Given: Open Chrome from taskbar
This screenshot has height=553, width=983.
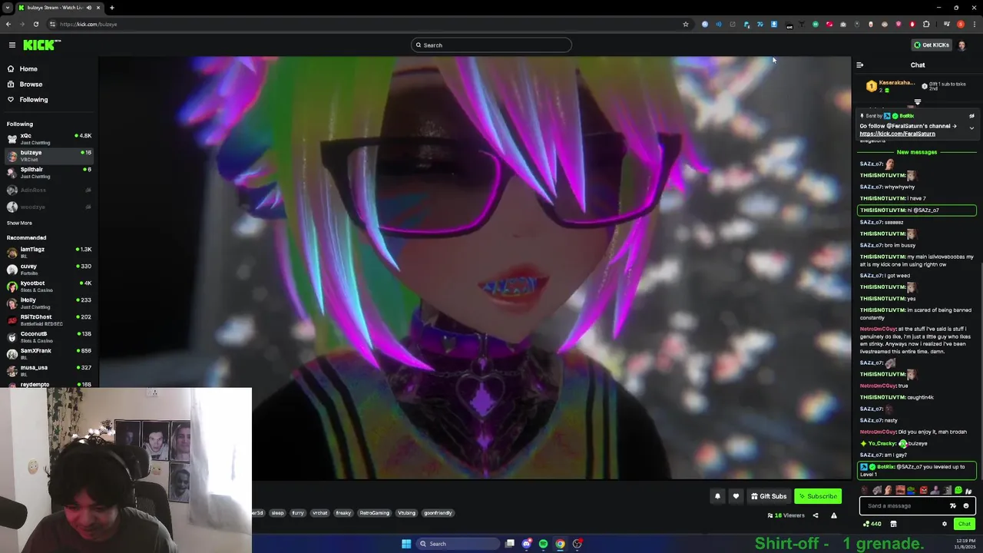Looking at the screenshot, I should (x=560, y=544).
